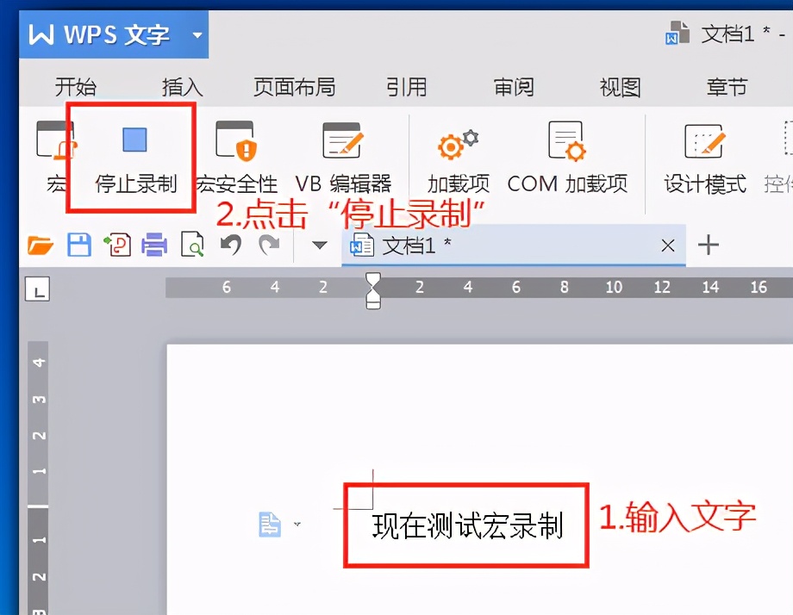
Task: Expand the paragraph layout dropdown arrow
Action: click(x=297, y=524)
